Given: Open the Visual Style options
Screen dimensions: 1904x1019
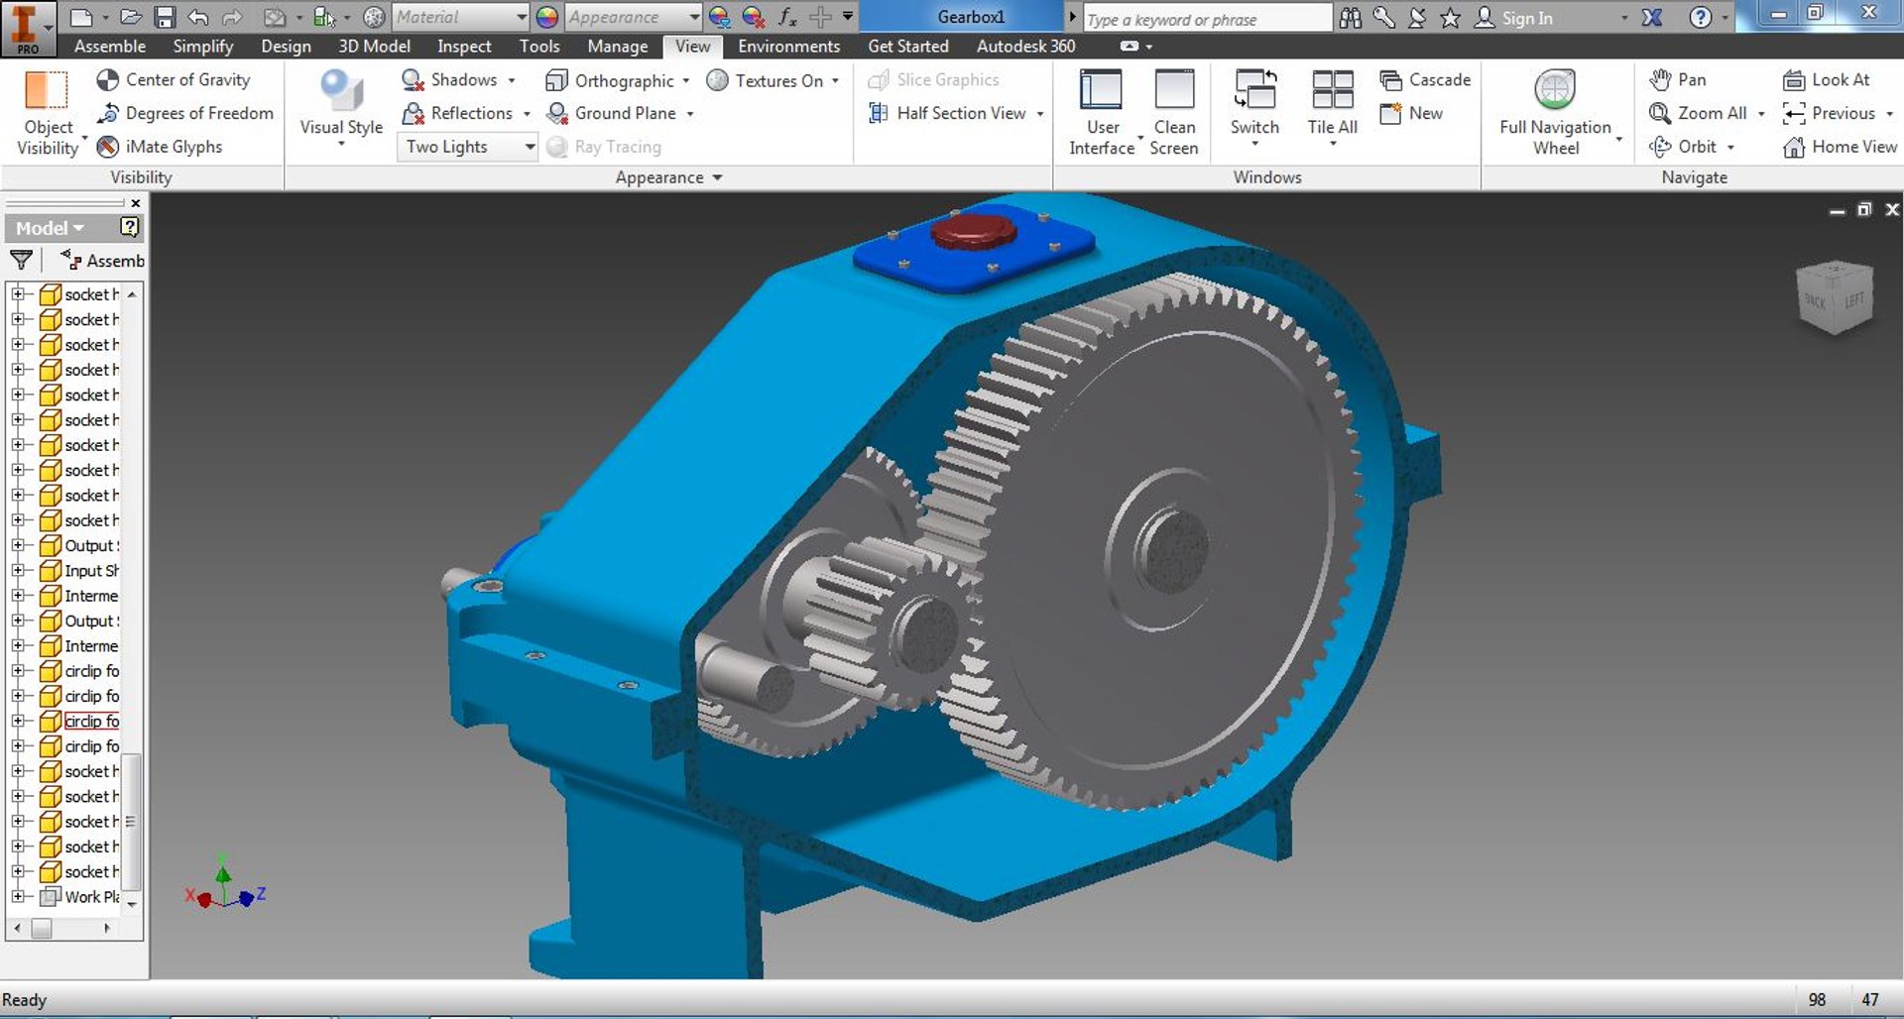Looking at the screenshot, I should [x=341, y=109].
